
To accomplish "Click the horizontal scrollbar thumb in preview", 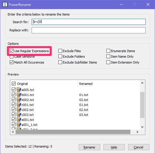I will pos(73,132).
